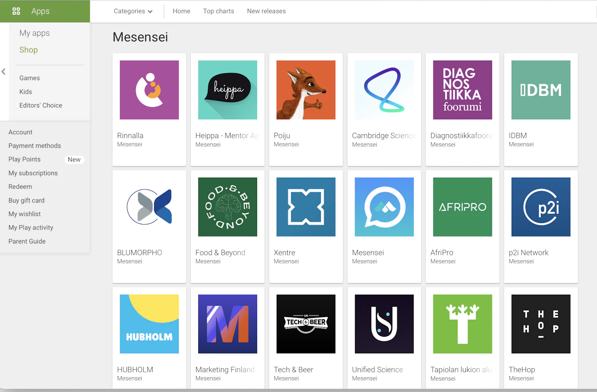The width and height of the screenshot is (597, 392).
Task: Open My apps in the sidebar
Action: coord(34,33)
